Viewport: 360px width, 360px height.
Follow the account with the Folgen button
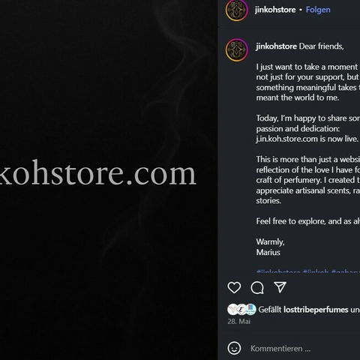point(318,10)
